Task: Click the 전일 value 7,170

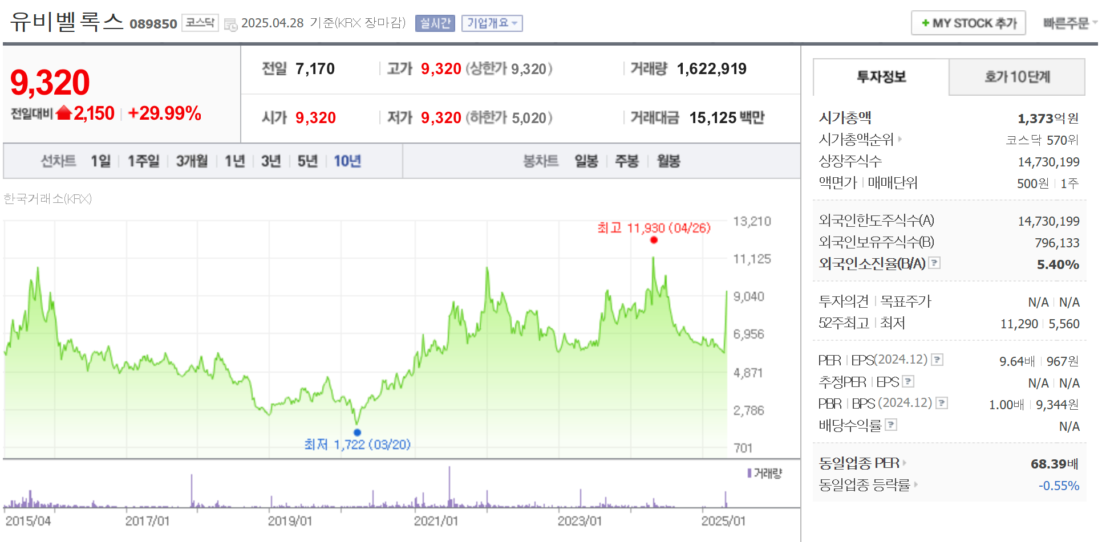Action: point(315,69)
